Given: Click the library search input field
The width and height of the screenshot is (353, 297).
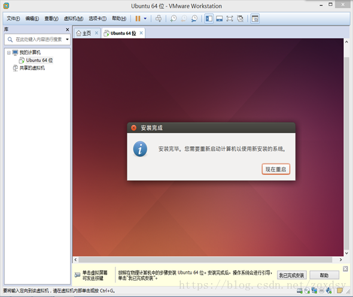Looking at the screenshot, I should coord(38,40).
